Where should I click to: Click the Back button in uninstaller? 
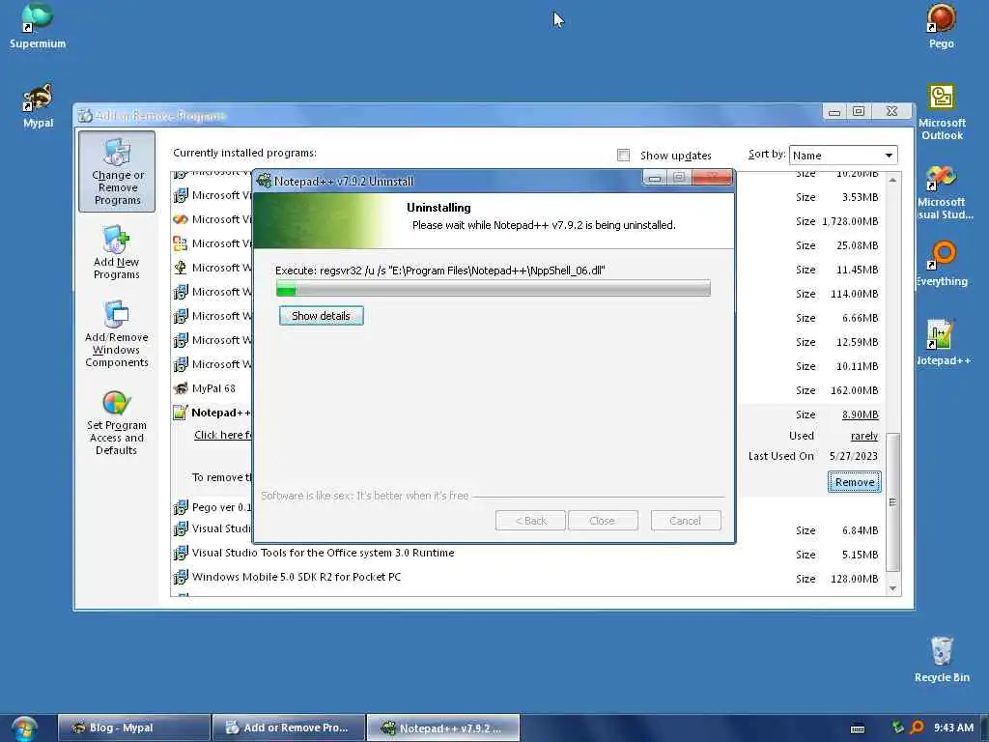click(x=530, y=521)
